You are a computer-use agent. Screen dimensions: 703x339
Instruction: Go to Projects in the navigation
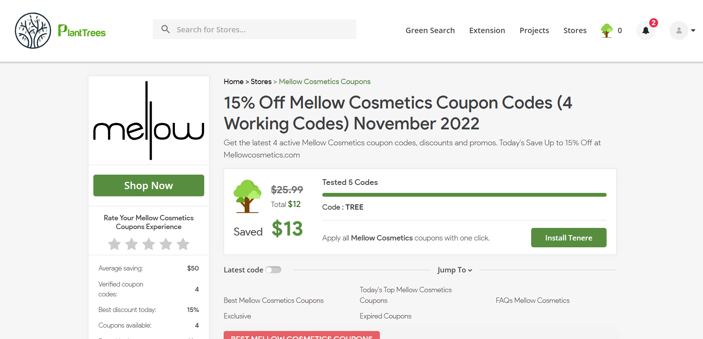pyautogui.click(x=534, y=30)
